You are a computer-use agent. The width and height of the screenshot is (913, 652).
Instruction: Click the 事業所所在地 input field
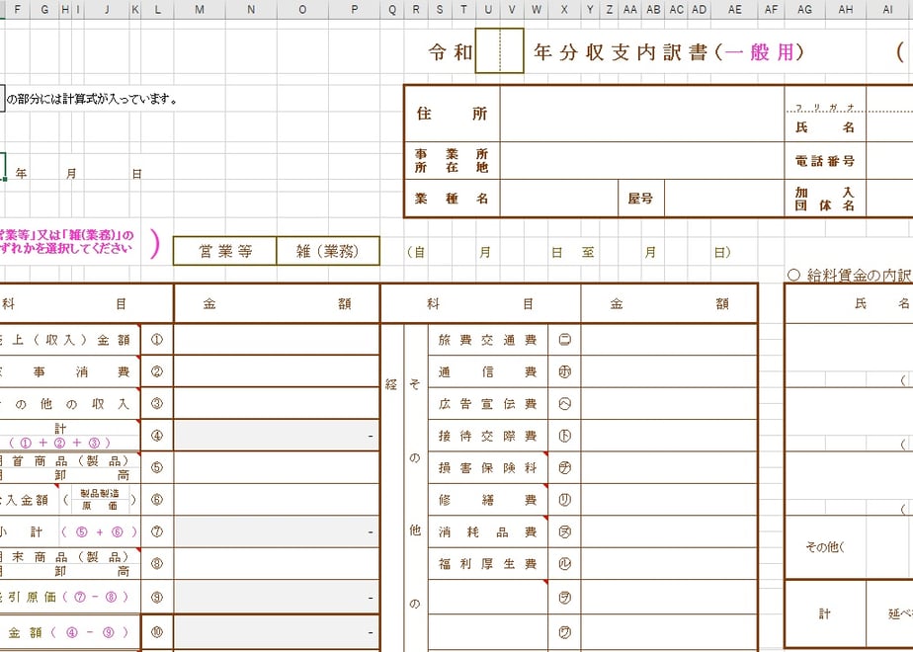tap(642, 161)
